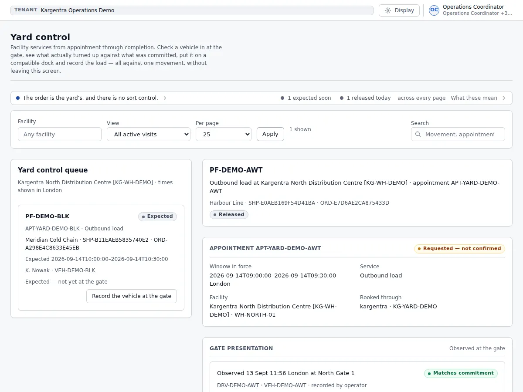This screenshot has width=523, height=392.
Task: Click the 'Yard control queue' heading
Action: (53, 170)
